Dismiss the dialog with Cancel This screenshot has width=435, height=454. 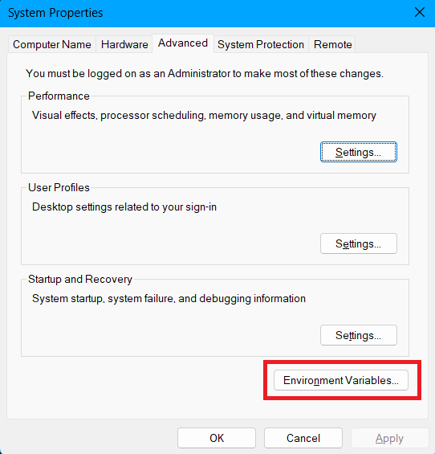(x=303, y=438)
